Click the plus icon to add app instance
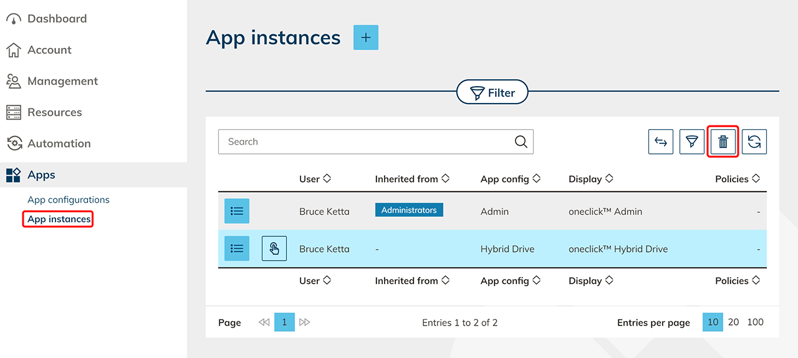This screenshot has width=798, height=358. (x=365, y=37)
